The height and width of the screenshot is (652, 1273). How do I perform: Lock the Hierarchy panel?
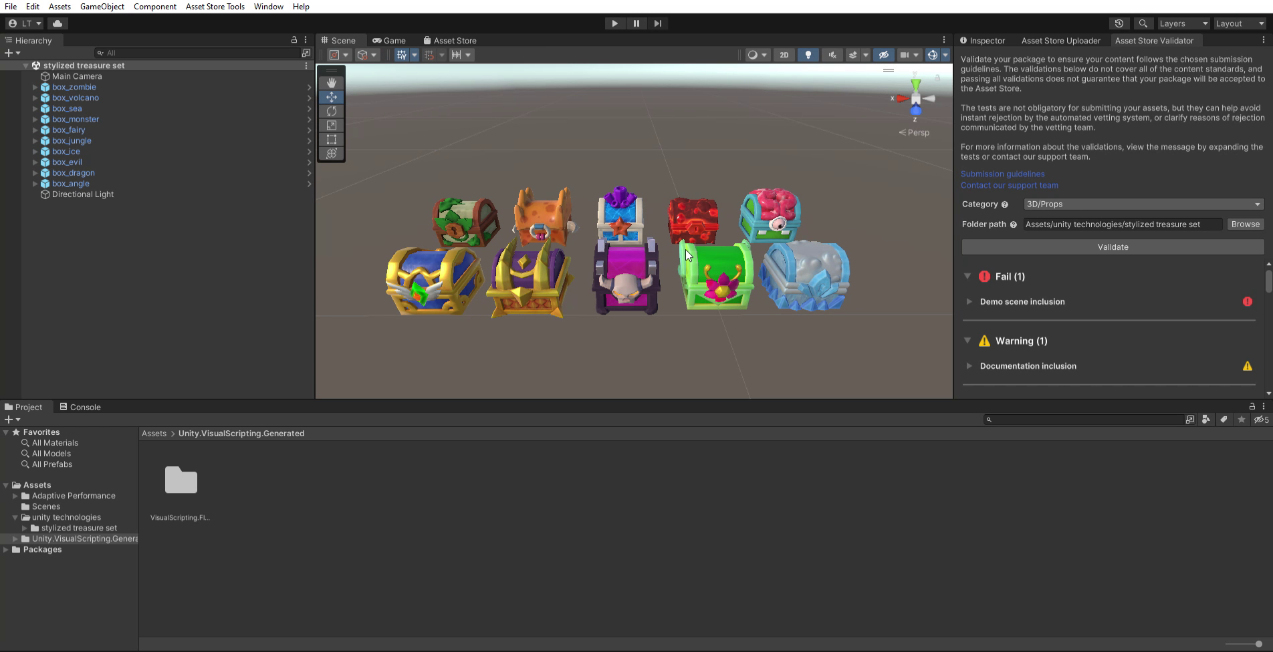294,40
